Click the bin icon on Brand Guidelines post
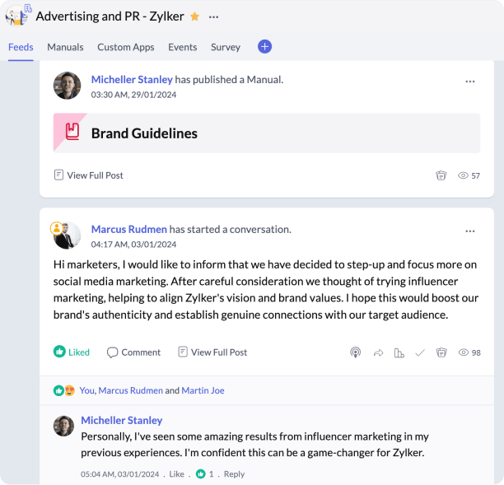504x485 pixels. [x=441, y=175]
